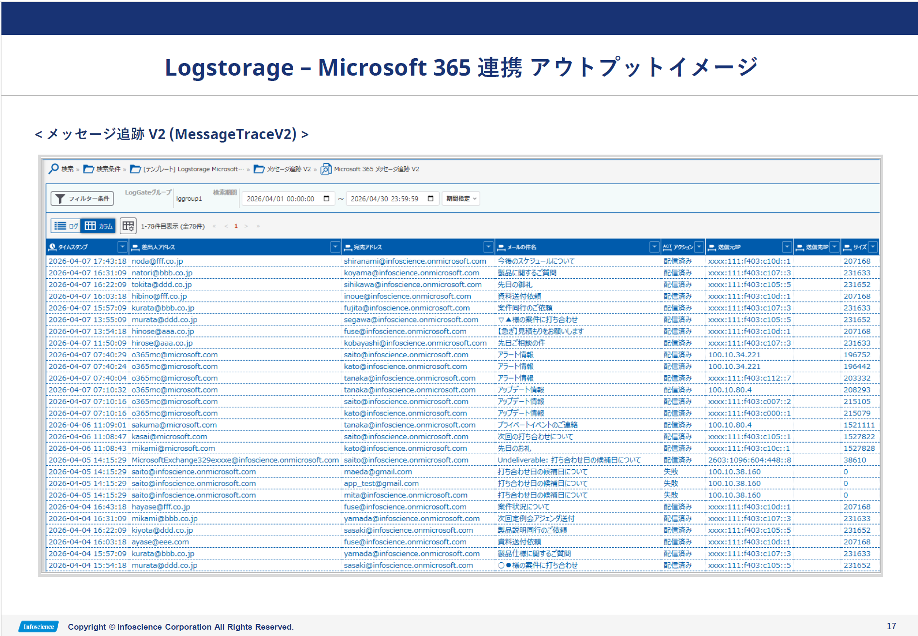This screenshot has width=918, height=636.
Task: Open calendar picker for end date
Action: 430,199
